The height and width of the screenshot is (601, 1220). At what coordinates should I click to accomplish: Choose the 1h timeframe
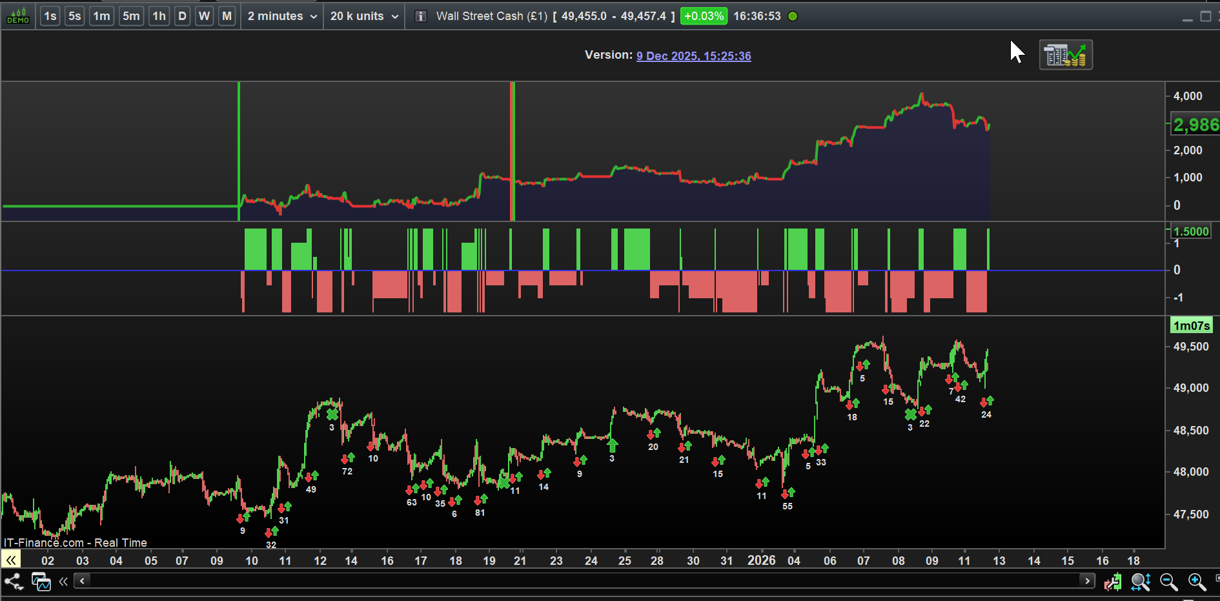point(159,16)
